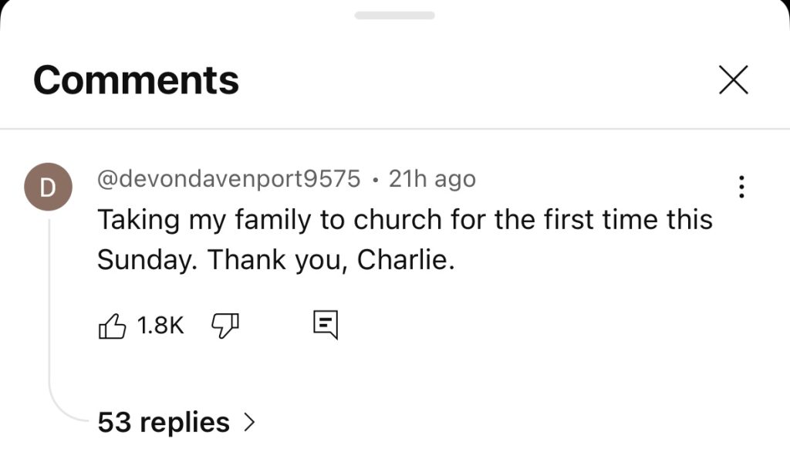
Task: Dislike the comment with thumbs-down icon
Action: click(225, 326)
